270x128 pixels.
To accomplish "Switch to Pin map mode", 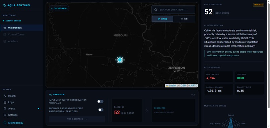I will [184, 19].
